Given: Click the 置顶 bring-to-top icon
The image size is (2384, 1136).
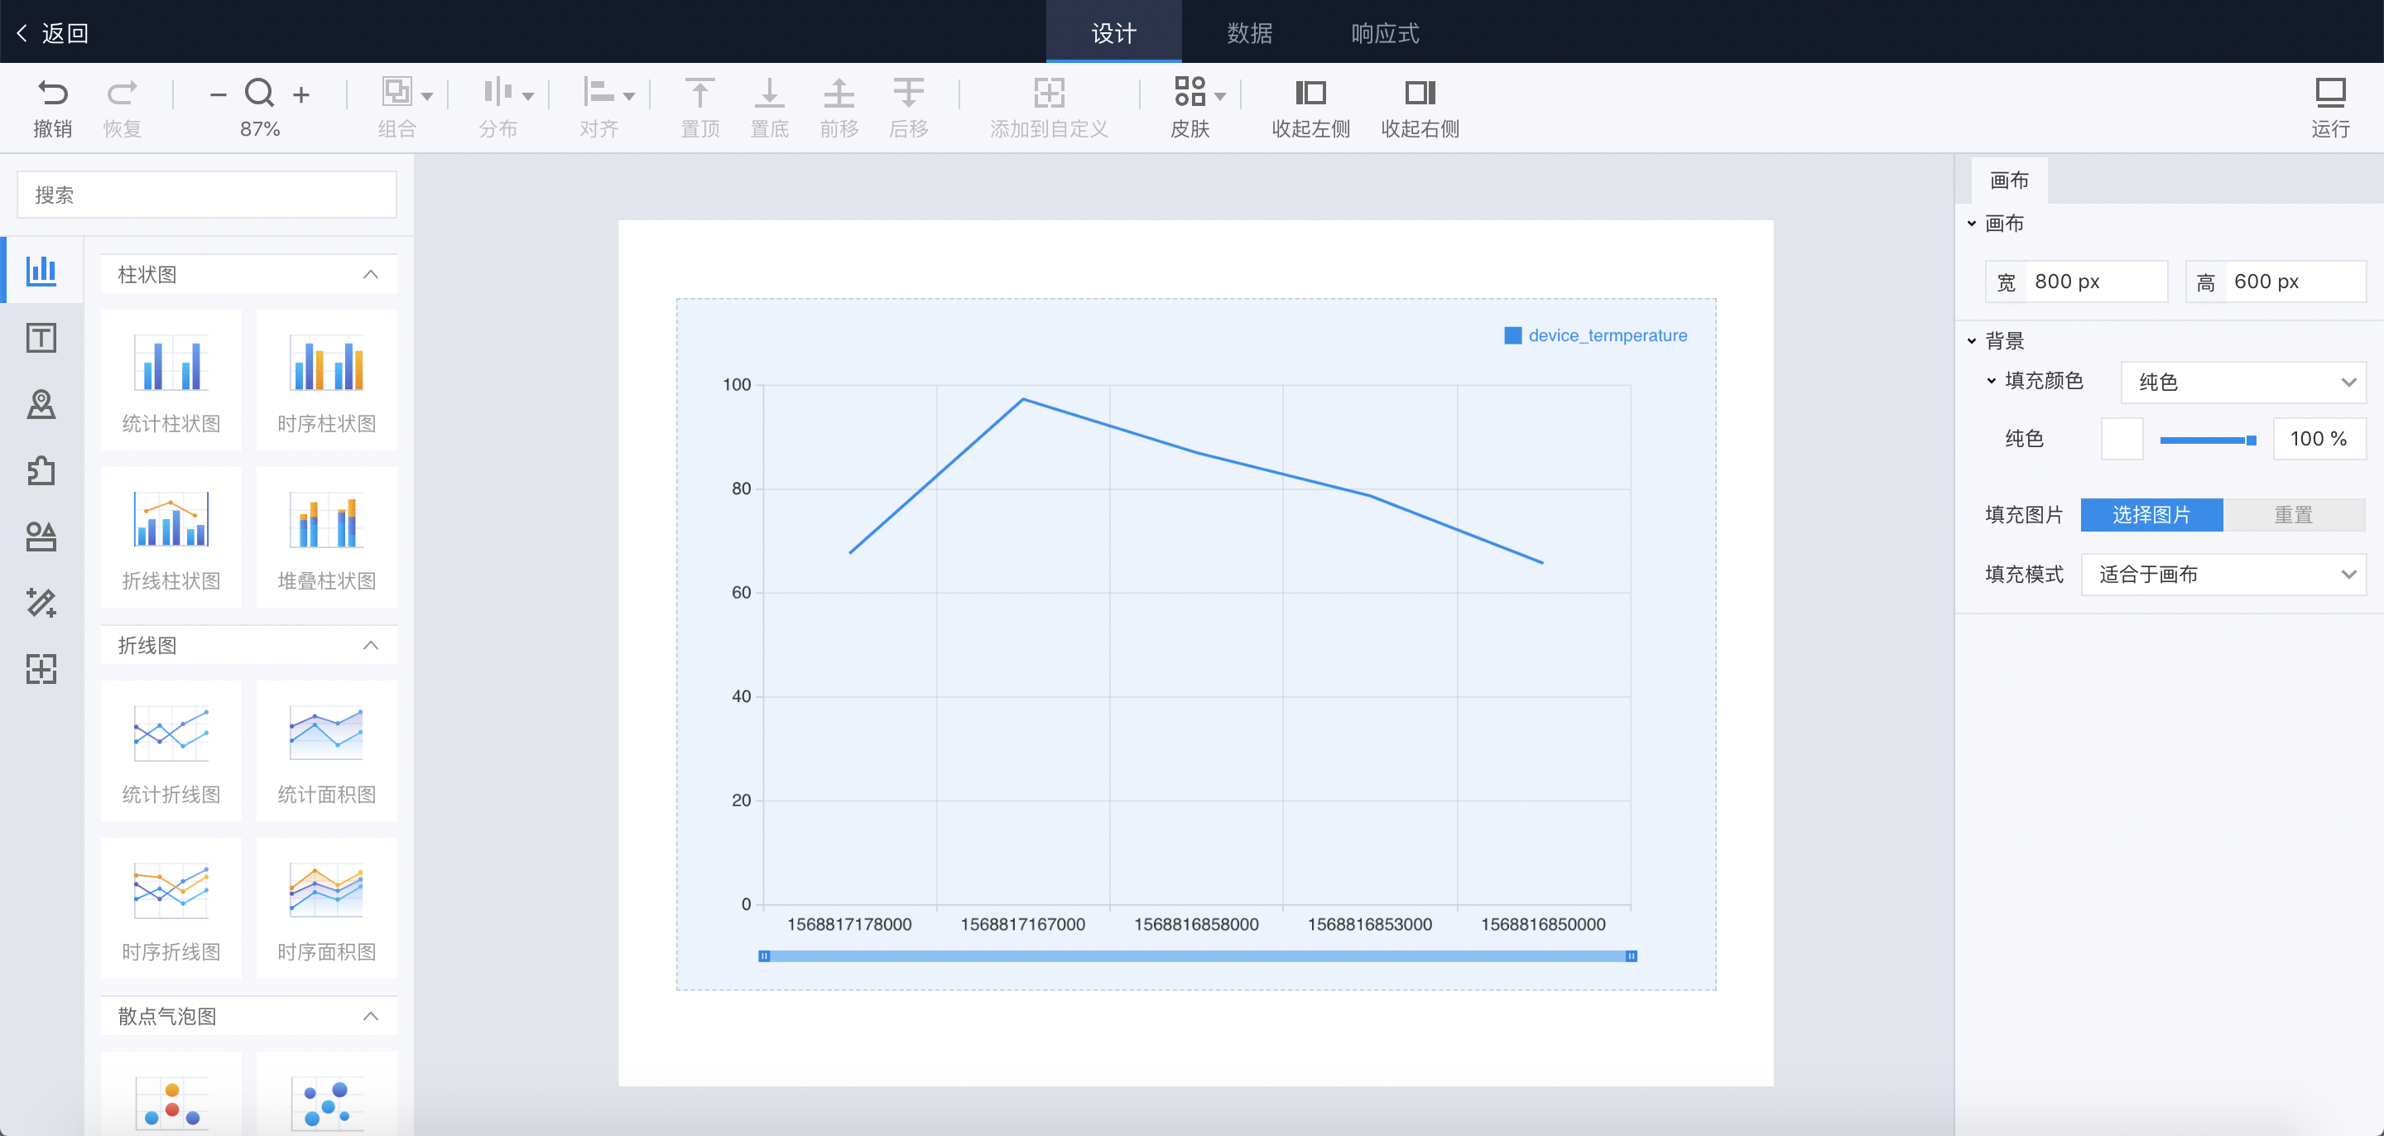Looking at the screenshot, I should 699,92.
